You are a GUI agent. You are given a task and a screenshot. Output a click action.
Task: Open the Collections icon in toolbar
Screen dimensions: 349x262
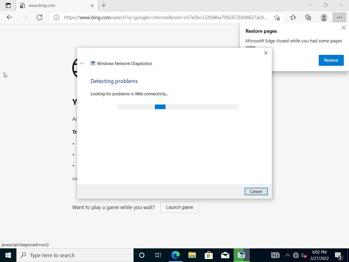point(308,17)
